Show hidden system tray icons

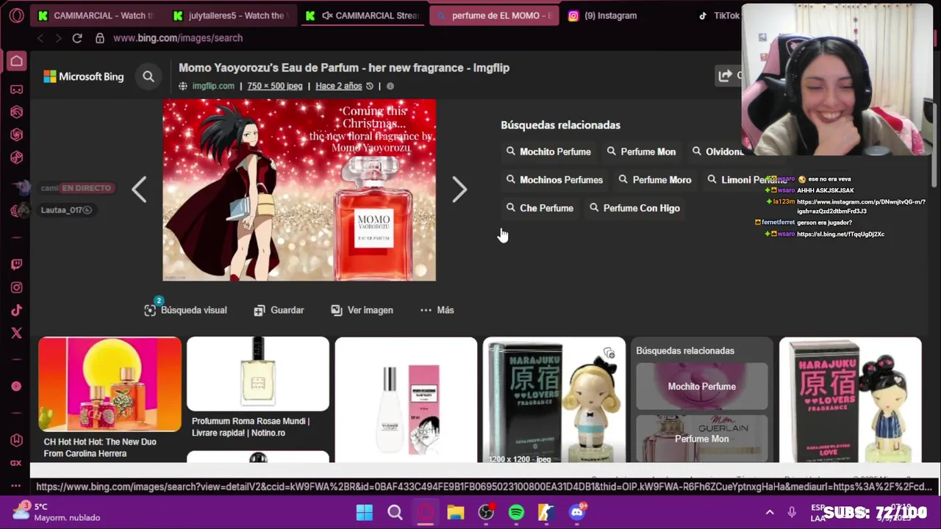pos(770,512)
